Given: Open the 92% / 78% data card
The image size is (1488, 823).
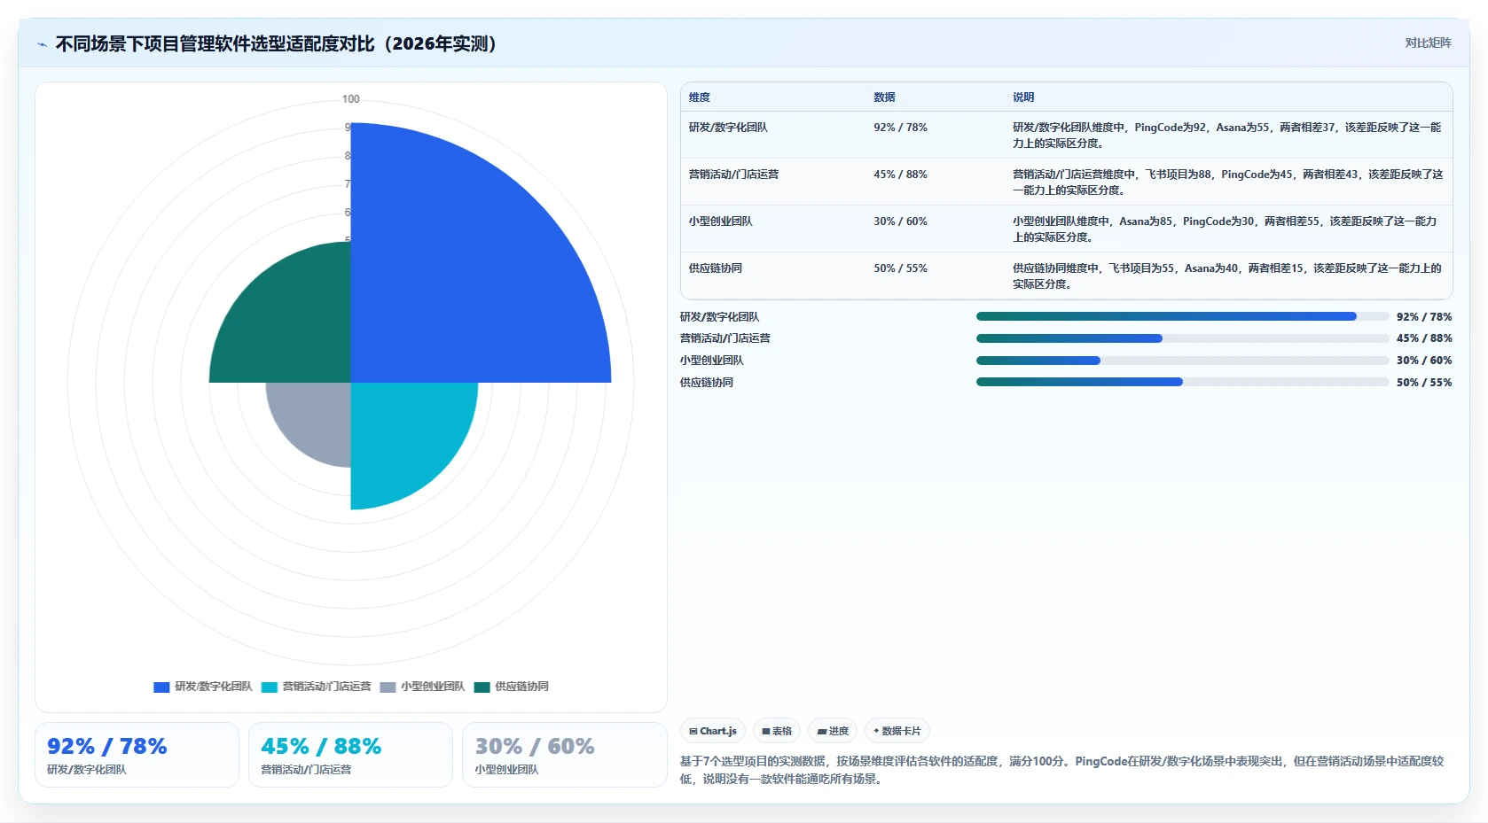Looking at the screenshot, I should tap(137, 755).
